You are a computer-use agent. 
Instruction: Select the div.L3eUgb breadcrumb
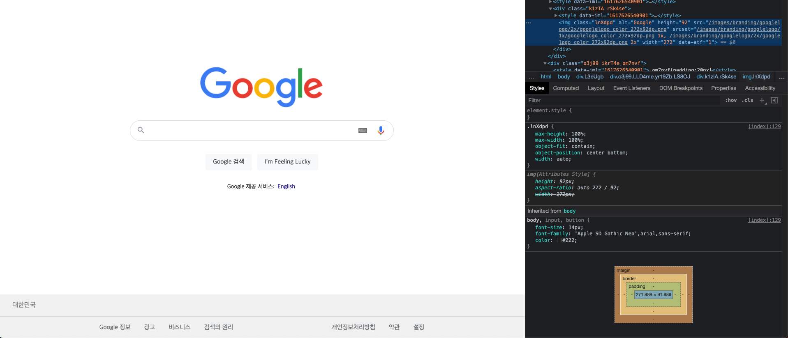click(x=590, y=77)
